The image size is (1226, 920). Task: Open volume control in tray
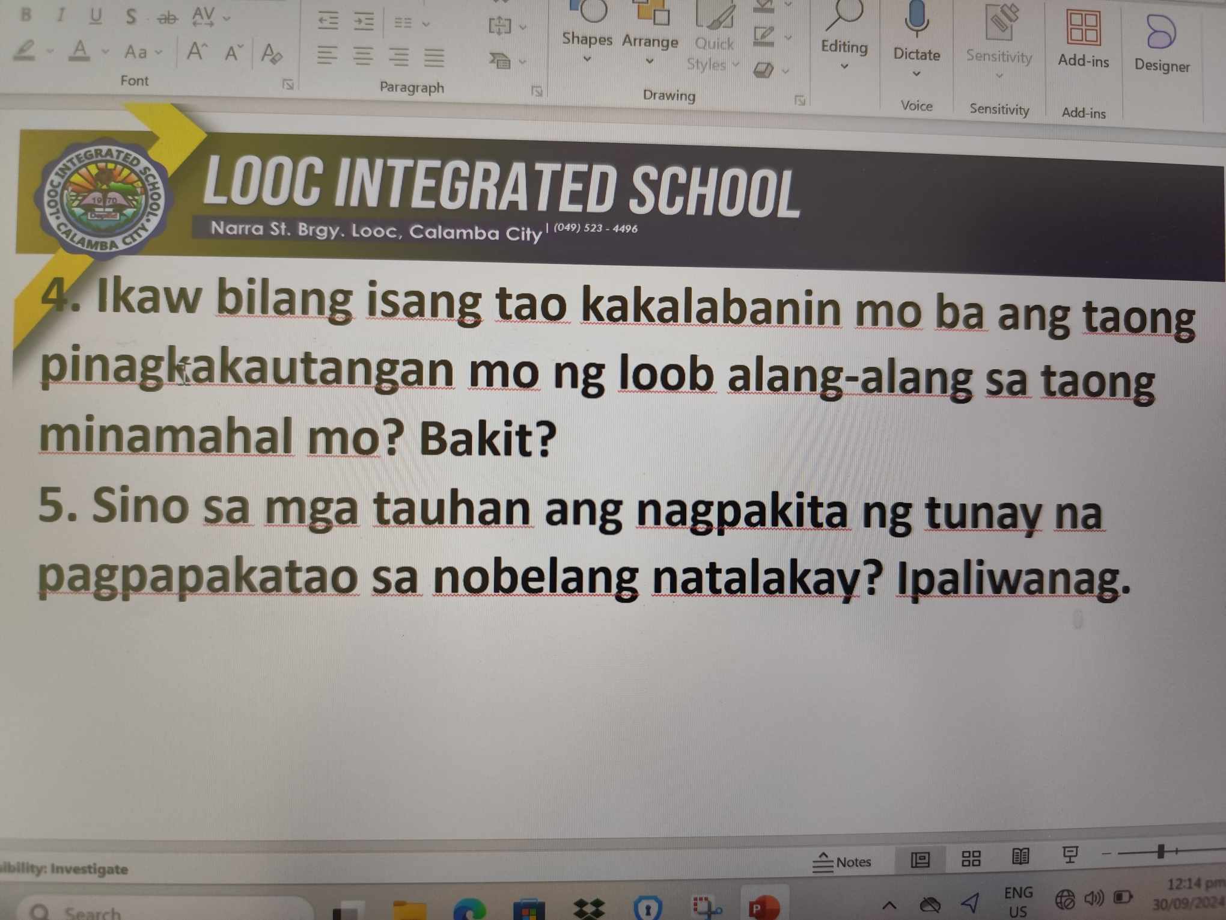(1094, 899)
